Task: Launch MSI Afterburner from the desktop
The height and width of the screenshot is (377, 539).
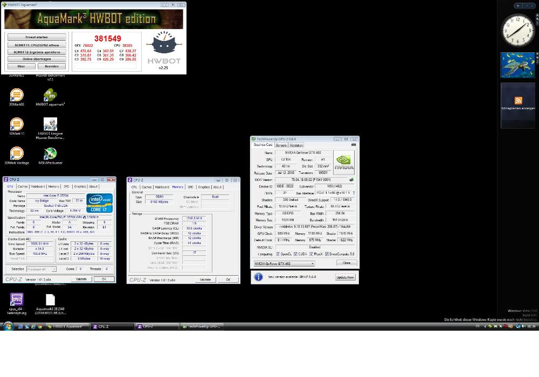Action: (50, 155)
